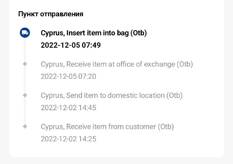Click diamond marker beside Receive from customer entry
233x164 pixels.
click(25, 126)
